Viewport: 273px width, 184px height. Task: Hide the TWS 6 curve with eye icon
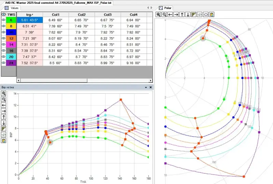coord(4,20)
